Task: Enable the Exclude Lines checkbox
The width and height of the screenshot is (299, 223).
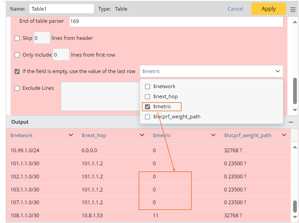Action: tap(17, 88)
